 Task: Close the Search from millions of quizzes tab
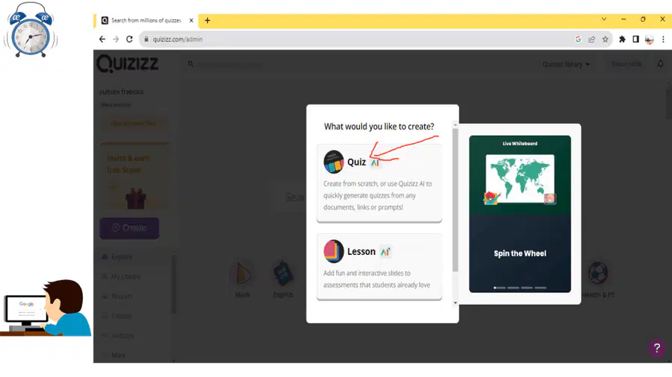coord(191,20)
